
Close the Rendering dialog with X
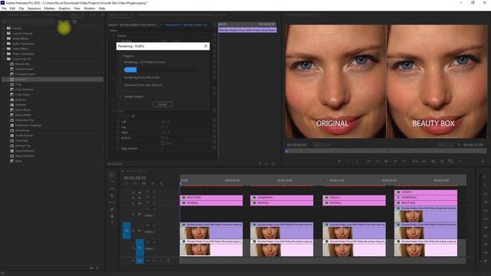coord(206,46)
